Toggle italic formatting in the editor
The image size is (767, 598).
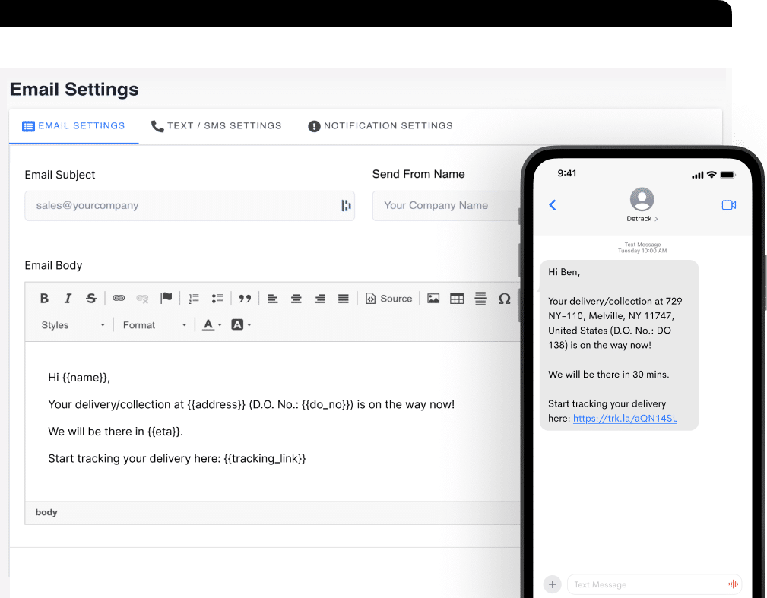pyautogui.click(x=68, y=299)
